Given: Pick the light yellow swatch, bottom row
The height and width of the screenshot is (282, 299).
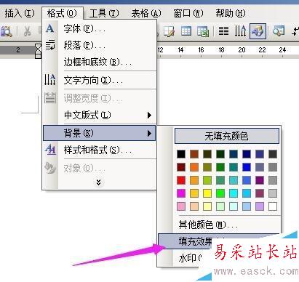Looking at the screenshot, I should tap(207, 206).
